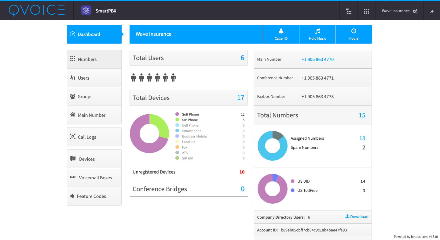Open Caller ID settings
This screenshot has height=240, width=440.
coord(281,34)
